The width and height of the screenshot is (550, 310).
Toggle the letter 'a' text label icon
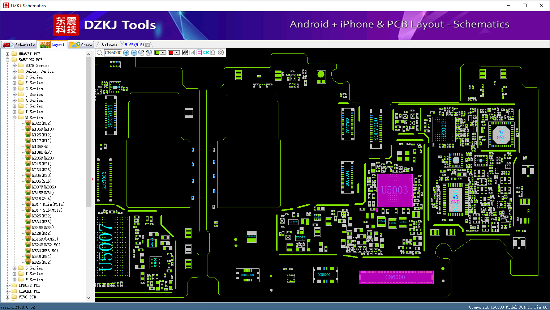[x=192, y=52]
